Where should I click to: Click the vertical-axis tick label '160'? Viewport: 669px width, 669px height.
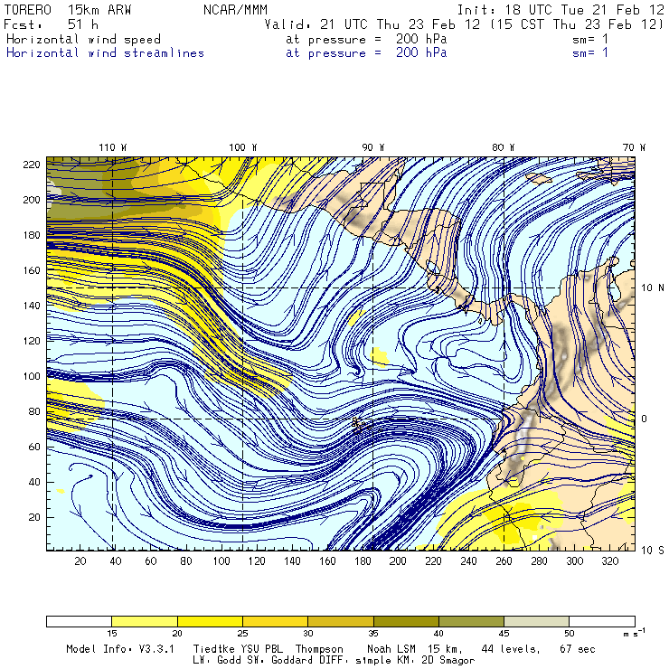click(x=32, y=270)
